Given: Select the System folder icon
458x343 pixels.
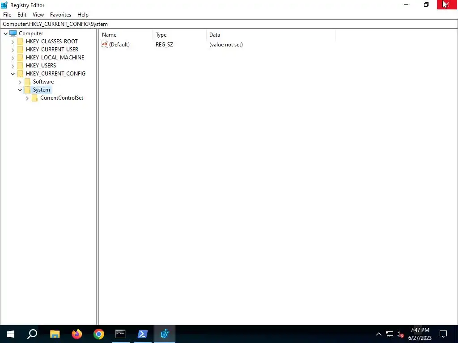Looking at the screenshot, I should [x=27, y=89].
